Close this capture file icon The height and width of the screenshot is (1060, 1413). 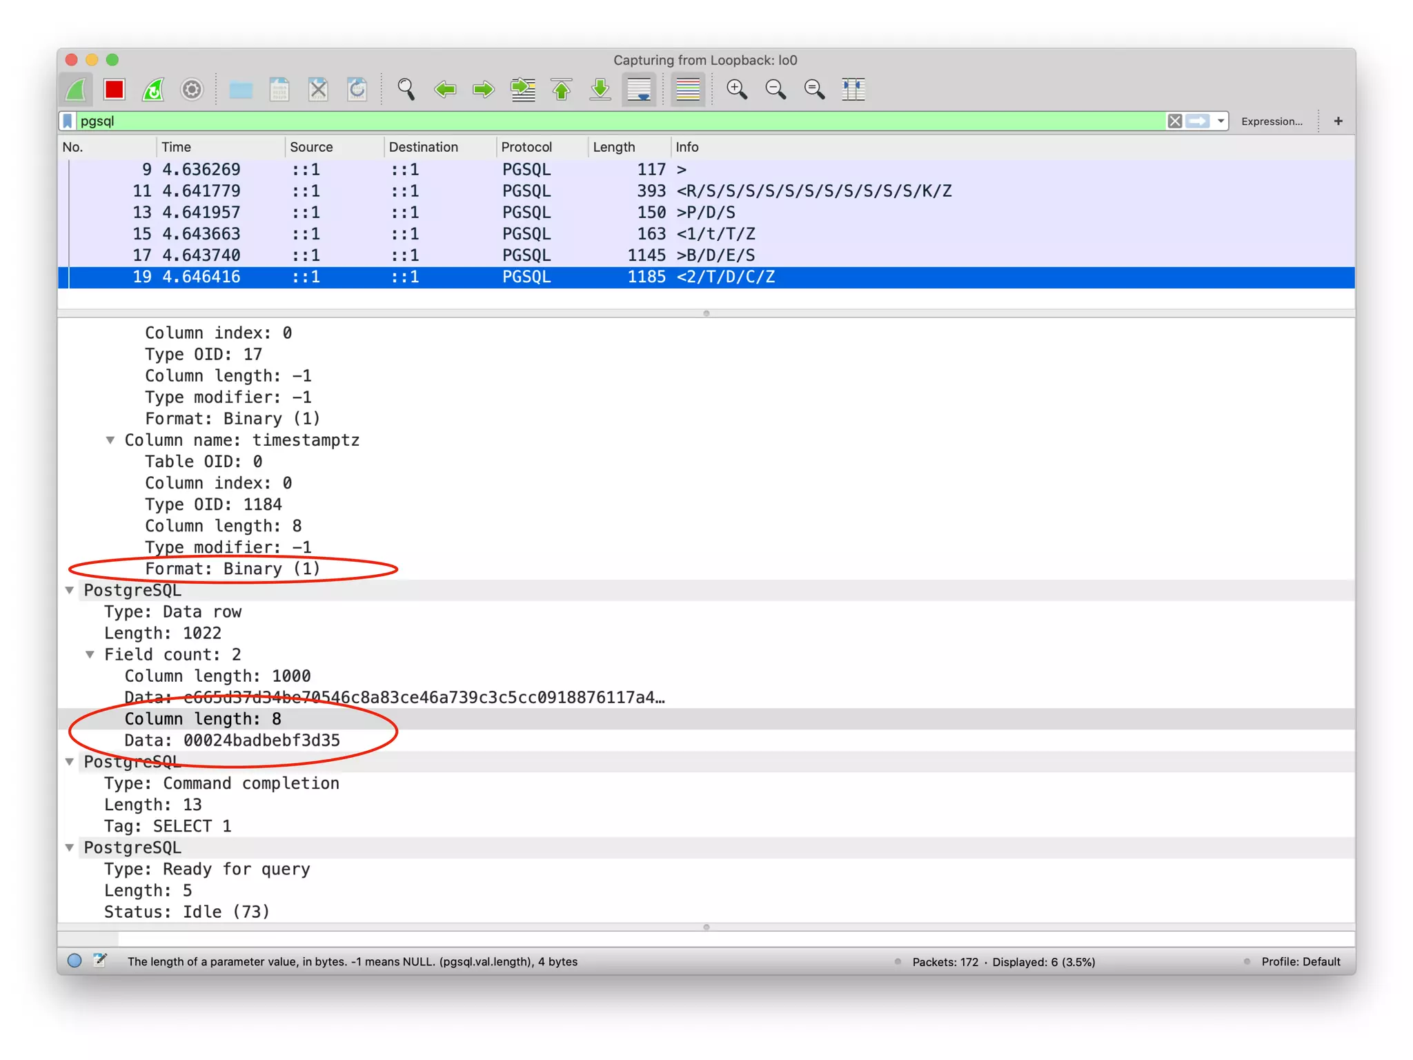[318, 90]
